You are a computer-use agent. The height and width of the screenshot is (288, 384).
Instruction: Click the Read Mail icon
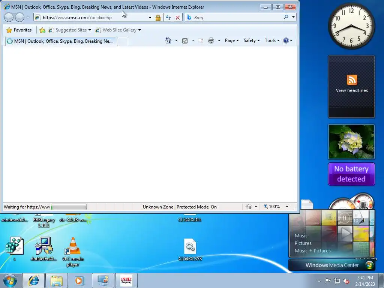201,40
